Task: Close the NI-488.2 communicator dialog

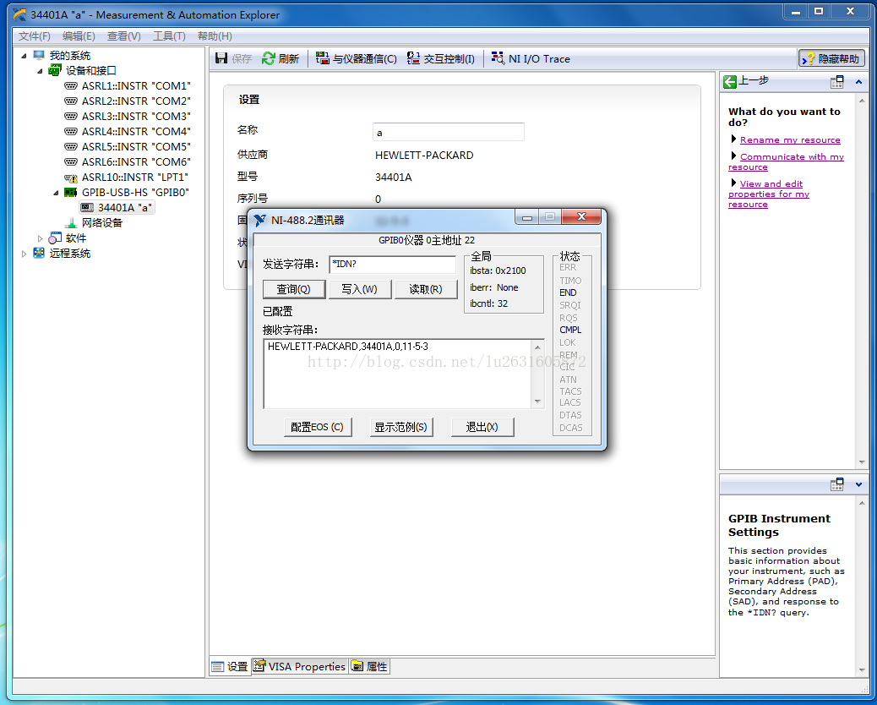Action: [x=581, y=216]
